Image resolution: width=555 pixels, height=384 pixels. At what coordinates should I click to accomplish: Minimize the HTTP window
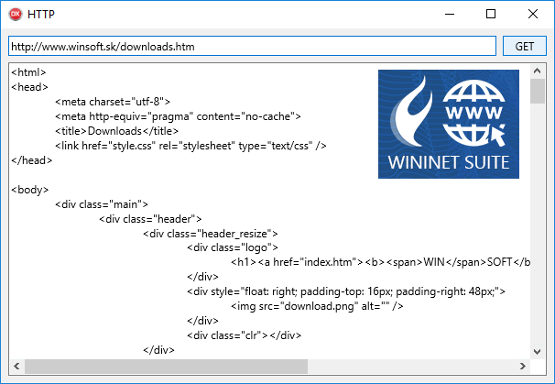click(450, 14)
